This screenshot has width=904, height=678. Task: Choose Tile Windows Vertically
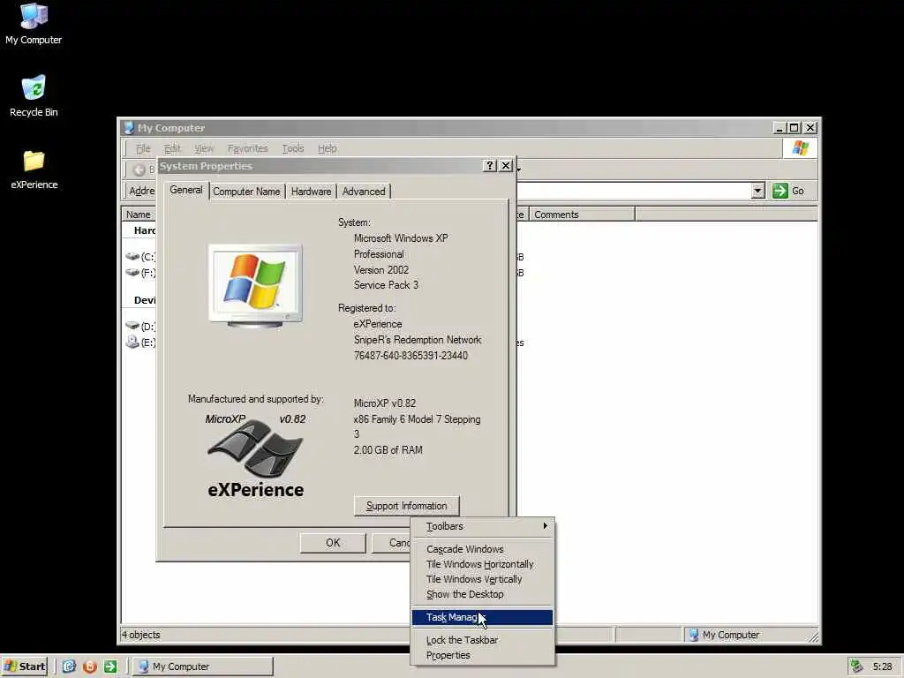(x=482, y=579)
